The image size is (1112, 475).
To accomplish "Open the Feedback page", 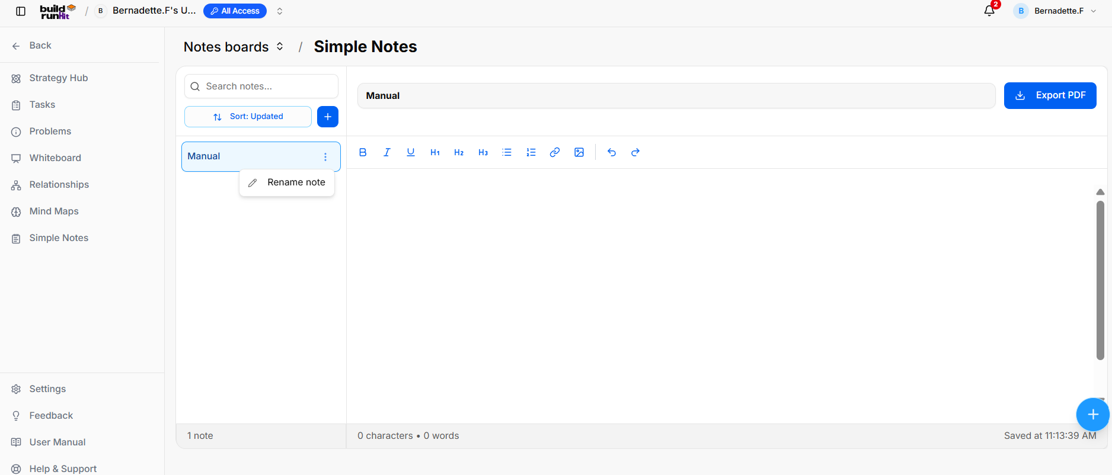I will [x=51, y=416].
